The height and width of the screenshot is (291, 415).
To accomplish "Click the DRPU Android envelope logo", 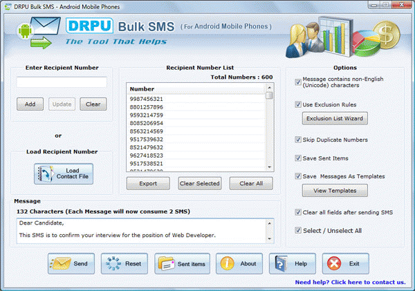I will tap(39, 32).
